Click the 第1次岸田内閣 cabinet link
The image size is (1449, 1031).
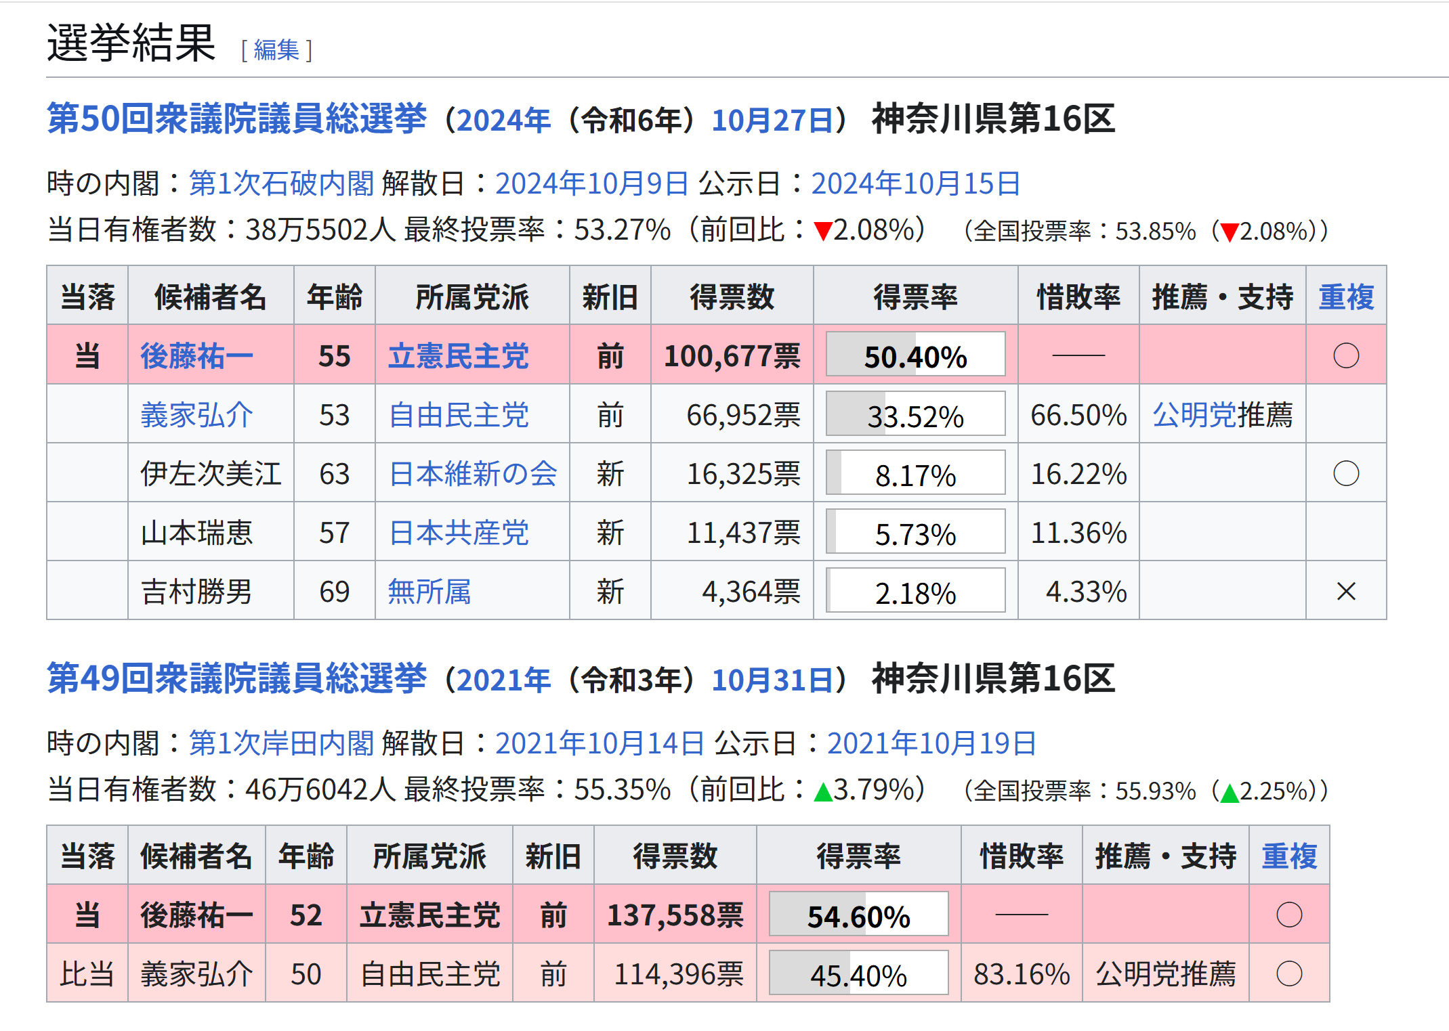tap(281, 743)
